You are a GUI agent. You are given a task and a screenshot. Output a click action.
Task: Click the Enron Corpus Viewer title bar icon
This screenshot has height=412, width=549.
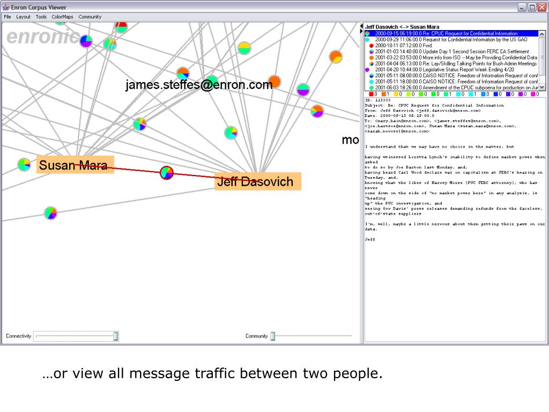tap(6, 6)
